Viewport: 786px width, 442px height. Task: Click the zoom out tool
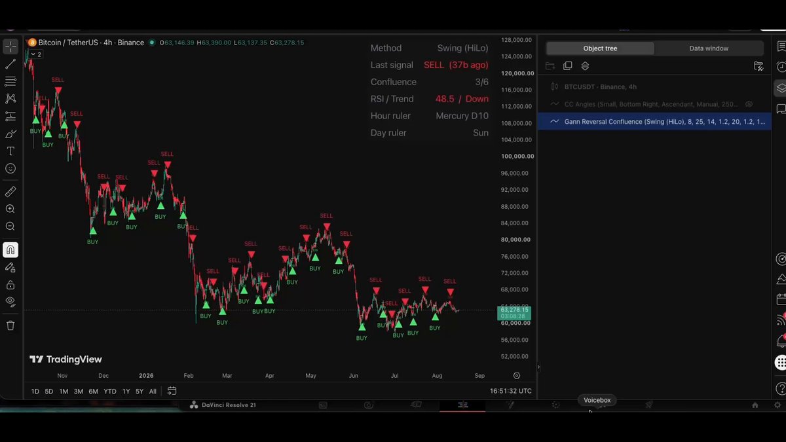(x=10, y=227)
